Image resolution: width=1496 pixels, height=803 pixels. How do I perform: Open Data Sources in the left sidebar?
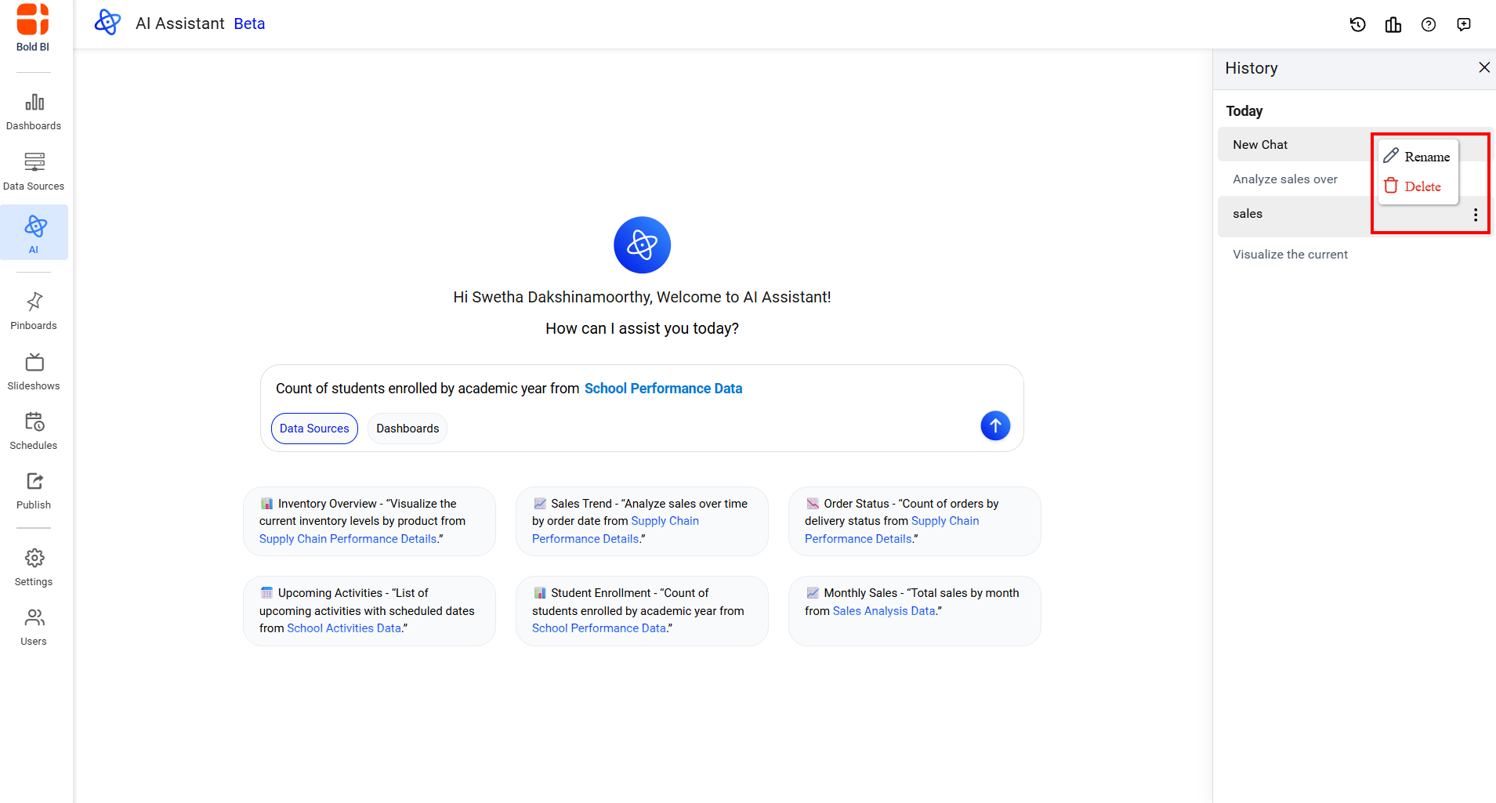pos(34,172)
